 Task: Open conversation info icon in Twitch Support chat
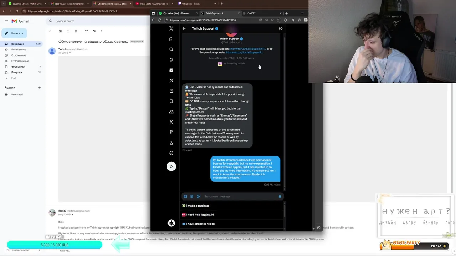(281, 28)
